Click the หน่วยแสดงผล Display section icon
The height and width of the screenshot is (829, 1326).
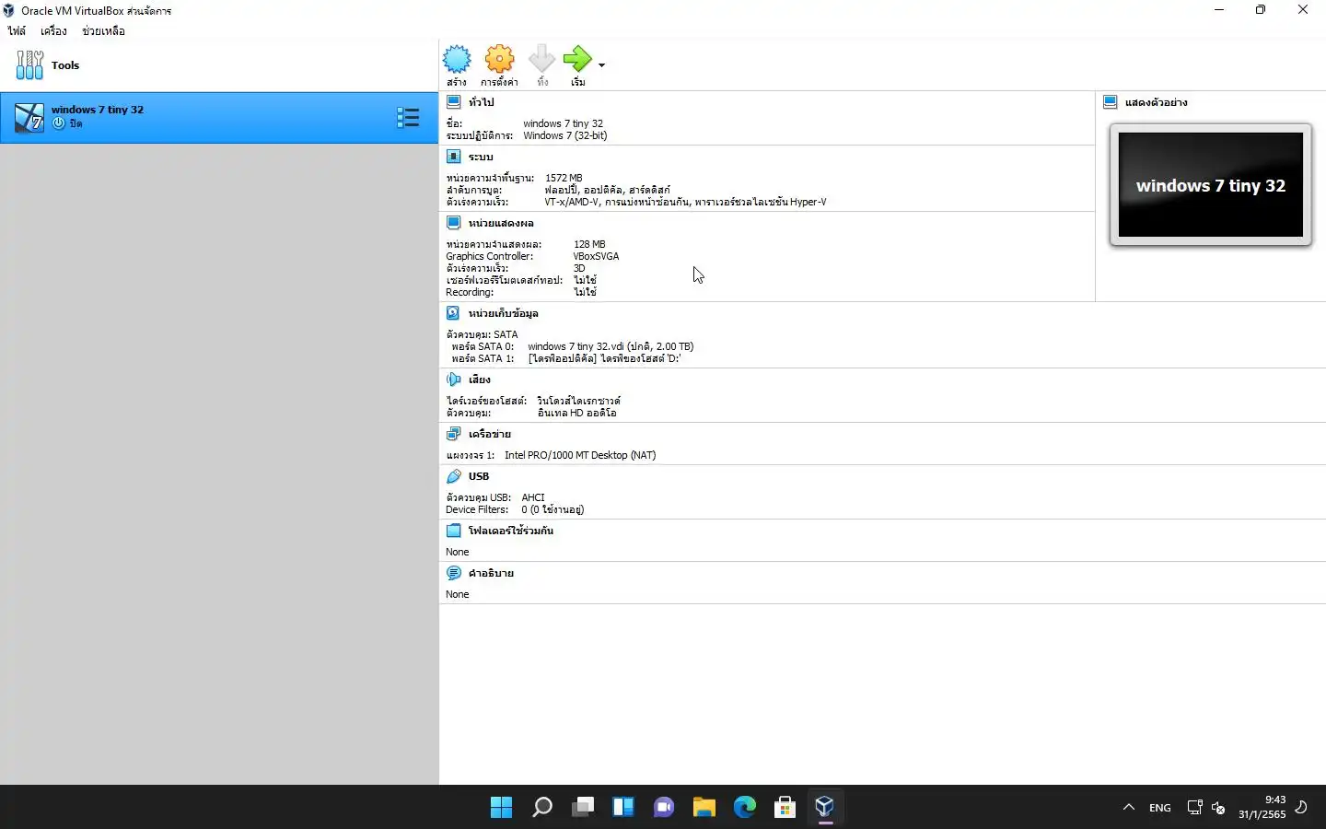click(x=453, y=223)
